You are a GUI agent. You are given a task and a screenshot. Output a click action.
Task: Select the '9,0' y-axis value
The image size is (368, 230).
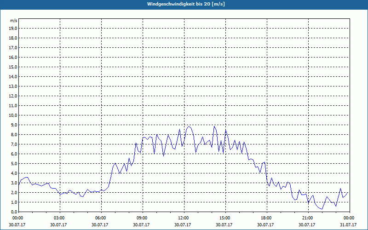[x=14, y=125]
